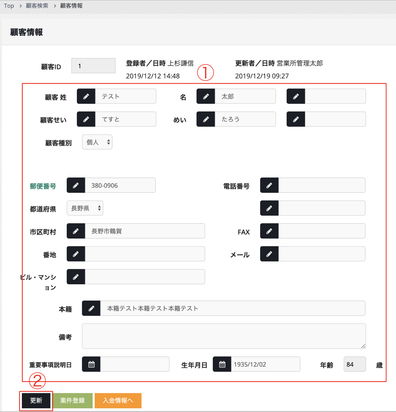Click pencil icon for 電話番号 field
The image size is (396, 412).
click(x=269, y=185)
